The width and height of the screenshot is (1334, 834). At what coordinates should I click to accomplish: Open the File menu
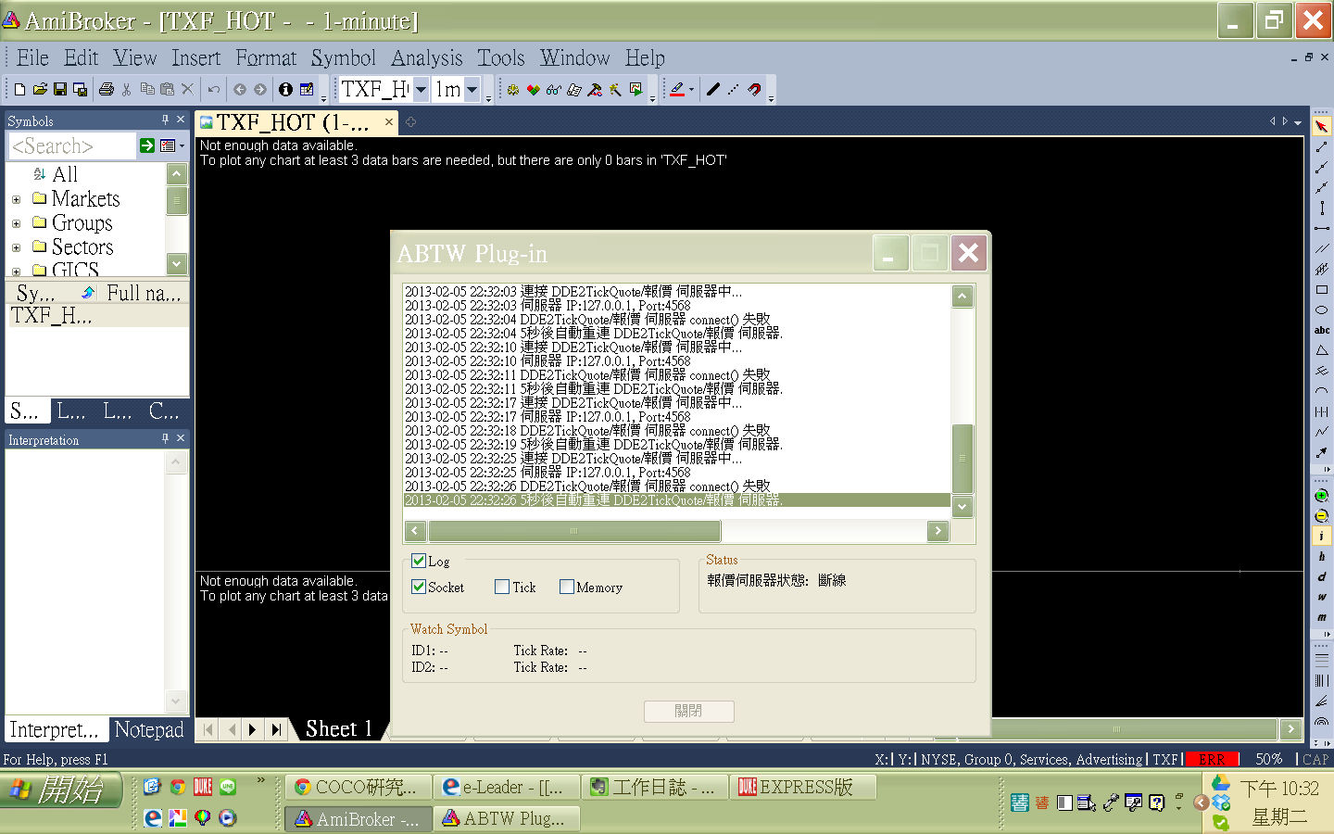click(32, 57)
